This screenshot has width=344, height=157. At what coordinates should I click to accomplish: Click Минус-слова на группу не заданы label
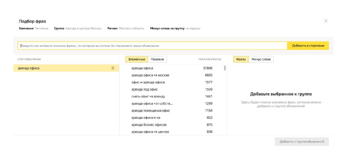tap(175, 29)
